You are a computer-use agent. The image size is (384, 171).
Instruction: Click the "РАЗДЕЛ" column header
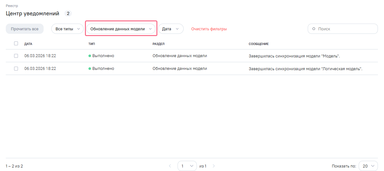pyautogui.click(x=158, y=44)
